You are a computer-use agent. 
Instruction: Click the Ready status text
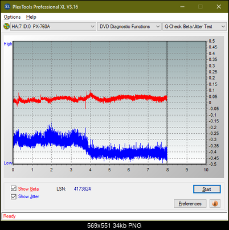tap(10, 216)
